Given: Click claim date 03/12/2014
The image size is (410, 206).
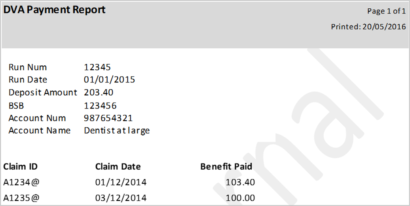Looking at the screenshot, I should [121, 198].
